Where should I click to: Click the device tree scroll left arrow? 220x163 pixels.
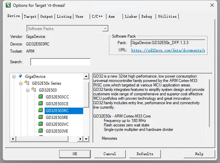13,139
